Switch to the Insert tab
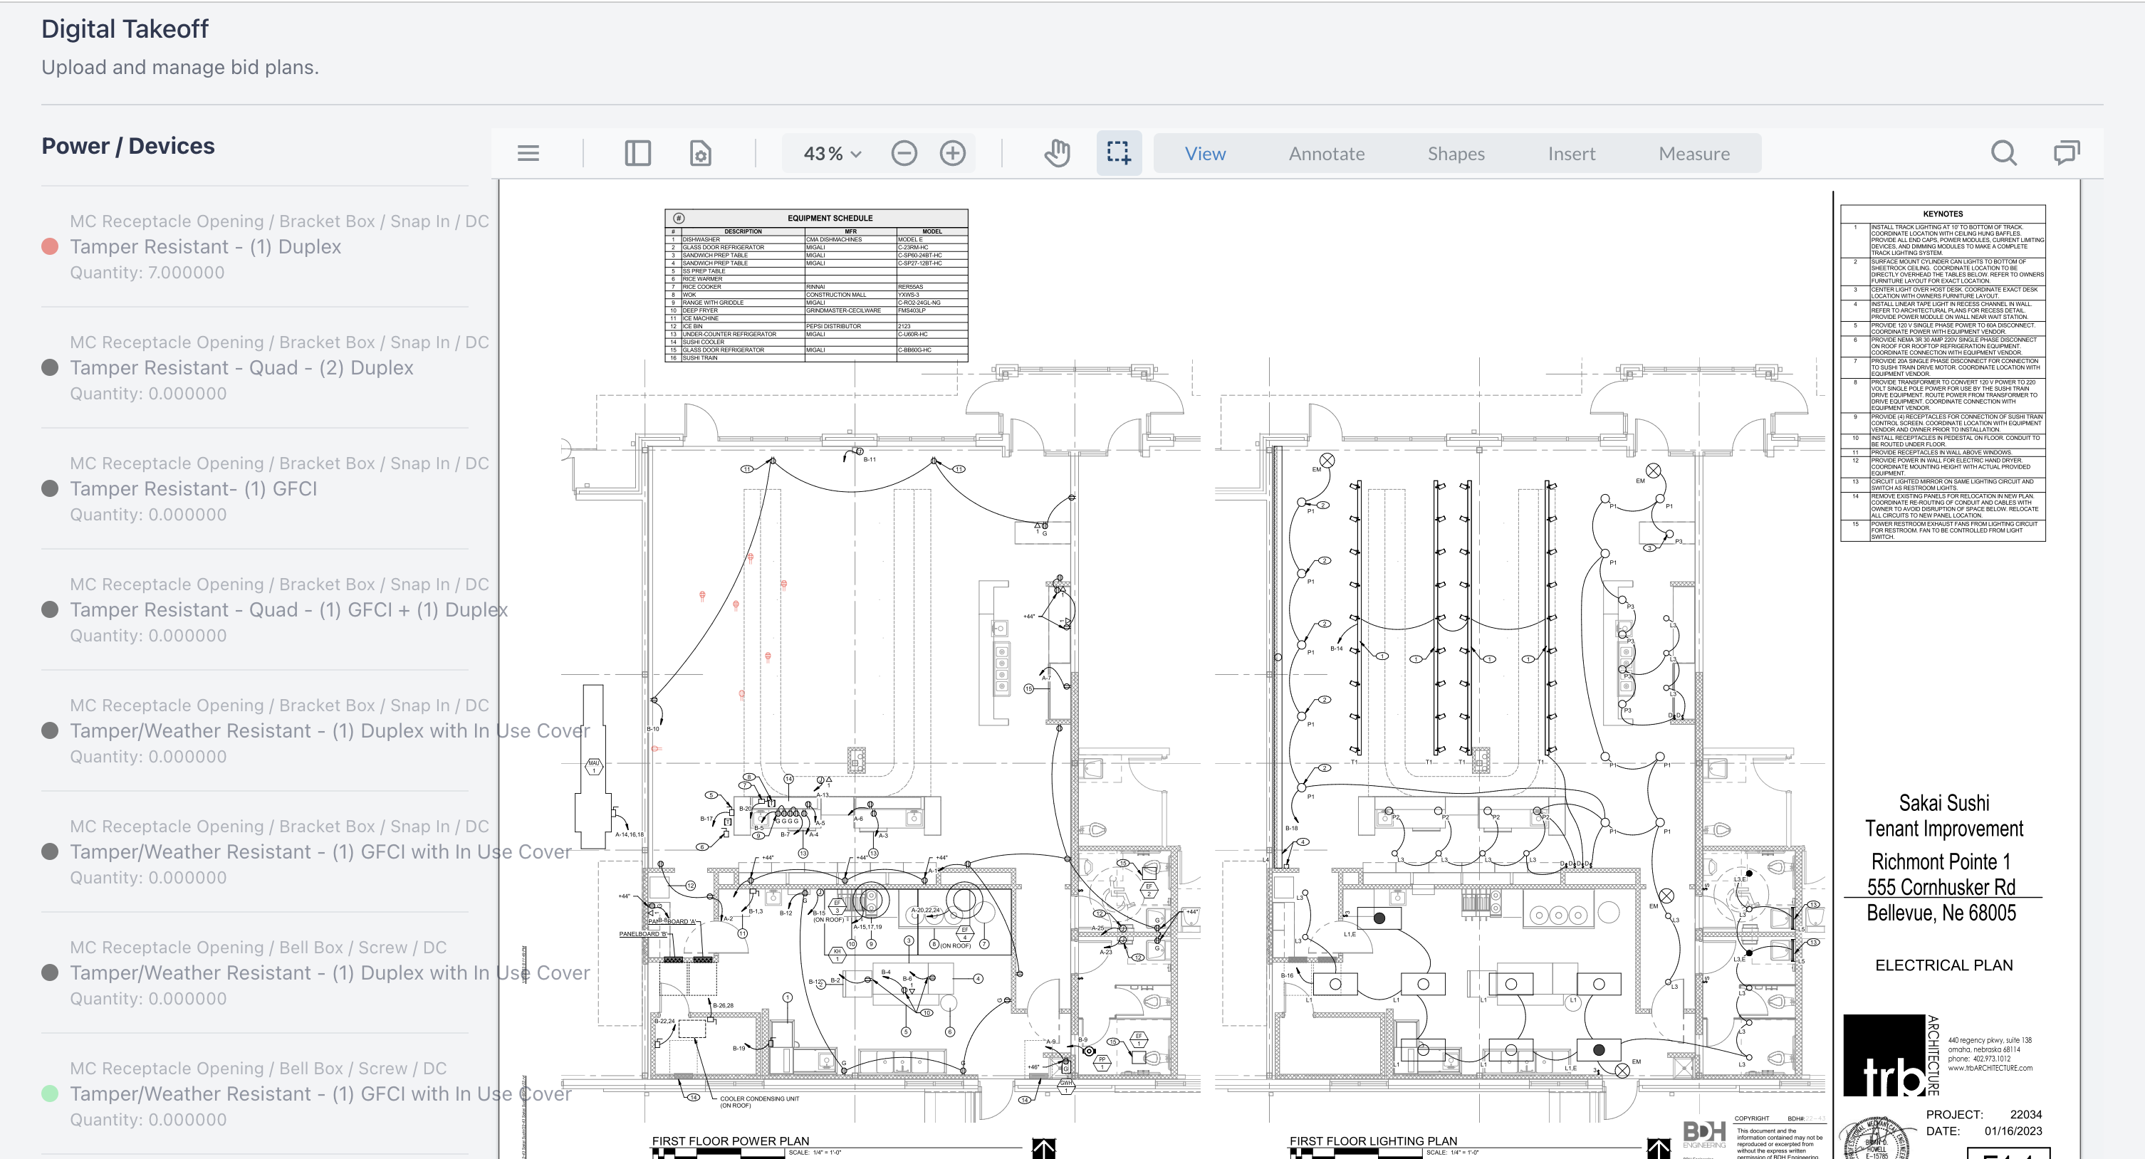2145x1159 pixels. [x=1571, y=153]
